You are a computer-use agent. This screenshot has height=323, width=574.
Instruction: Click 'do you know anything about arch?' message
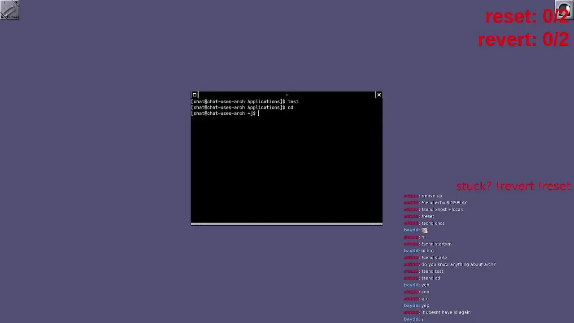click(458, 264)
